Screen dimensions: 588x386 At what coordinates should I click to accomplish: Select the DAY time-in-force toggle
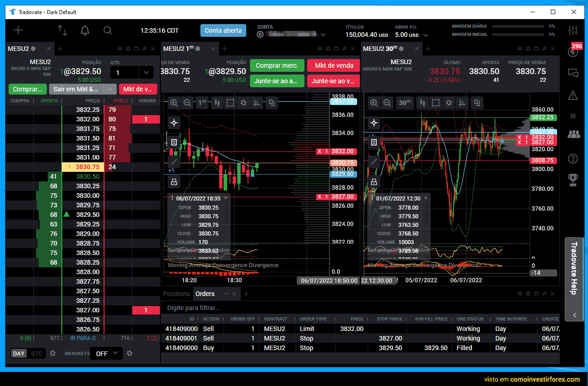click(x=19, y=353)
